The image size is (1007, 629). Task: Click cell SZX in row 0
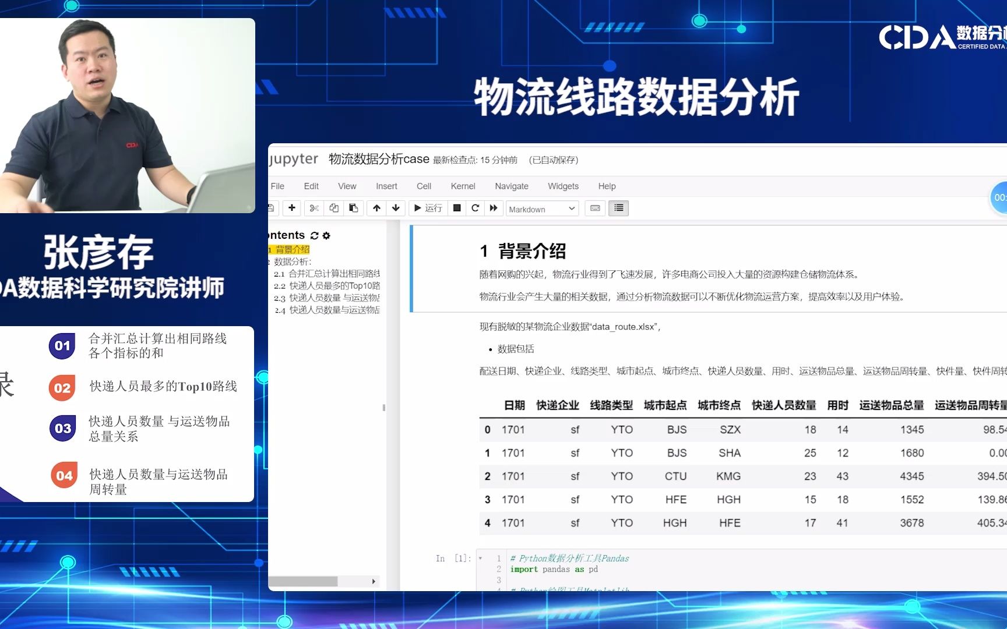730,430
